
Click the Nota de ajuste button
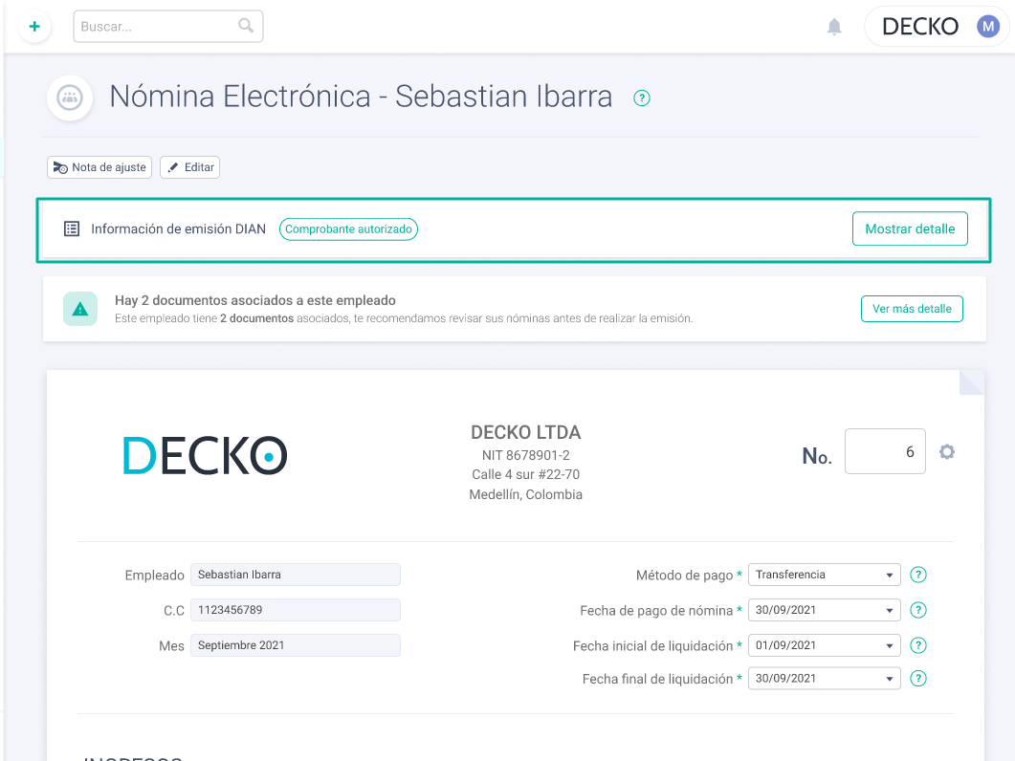click(99, 167)
